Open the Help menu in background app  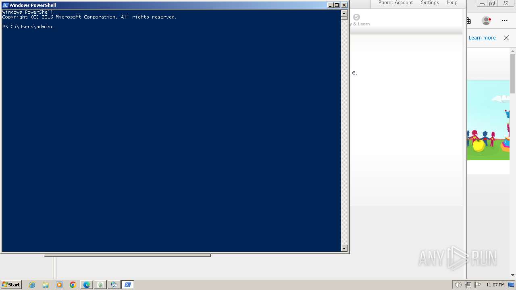click(452, 3)
